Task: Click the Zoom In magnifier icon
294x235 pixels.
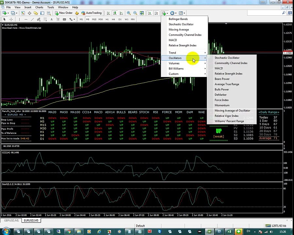Action: coord(129,13)
